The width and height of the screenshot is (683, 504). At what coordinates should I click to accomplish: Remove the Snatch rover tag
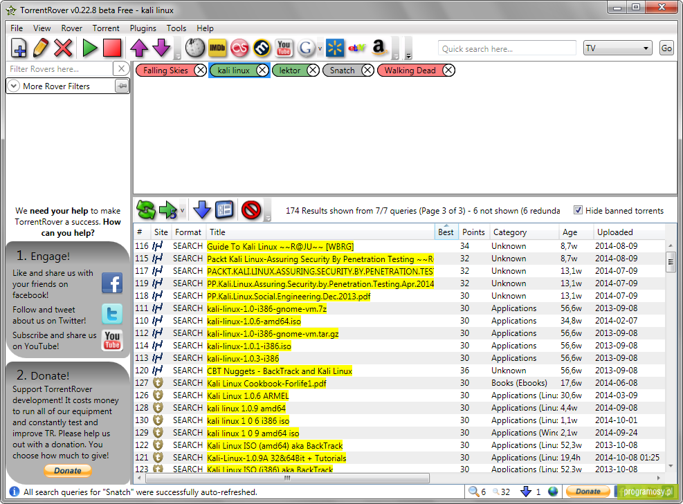pos(367,70)
